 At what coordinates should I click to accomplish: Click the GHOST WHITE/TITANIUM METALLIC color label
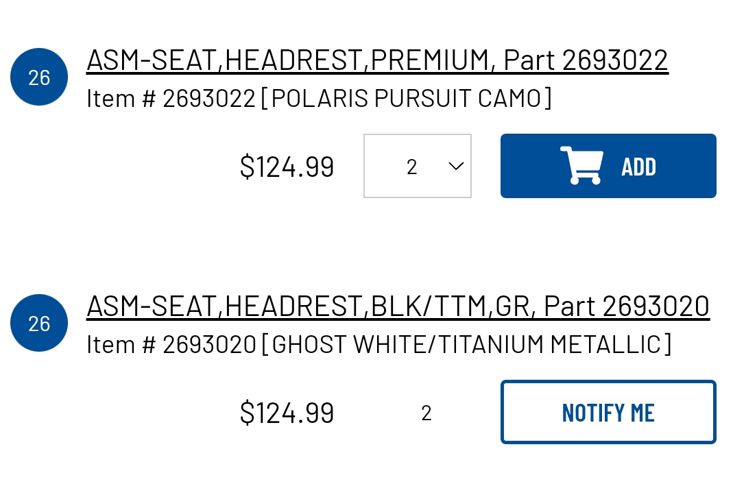466,345
